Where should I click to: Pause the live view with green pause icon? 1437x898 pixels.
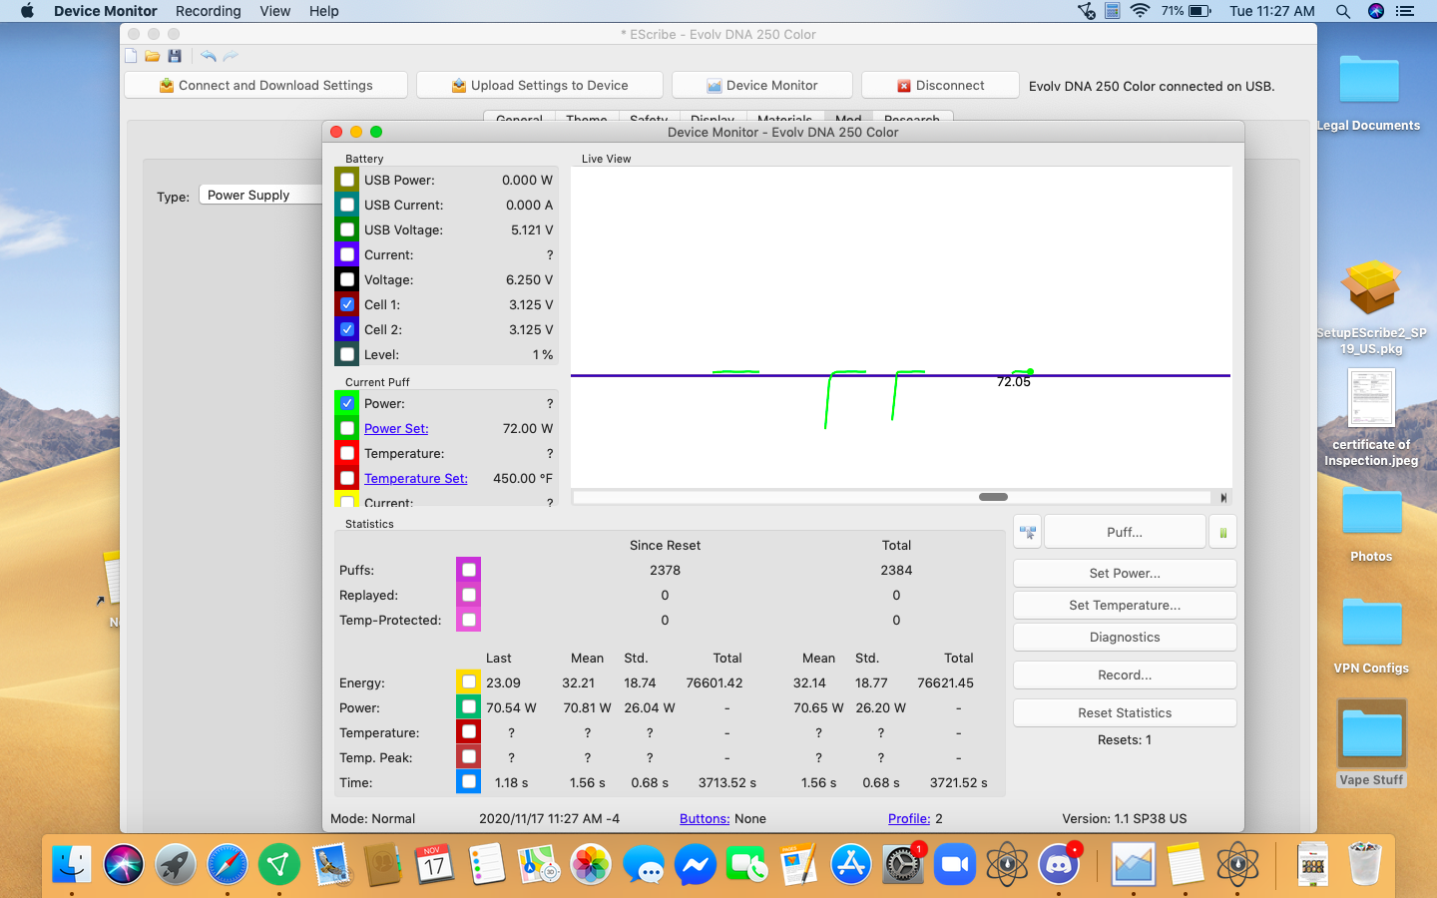click(1222, 533)
